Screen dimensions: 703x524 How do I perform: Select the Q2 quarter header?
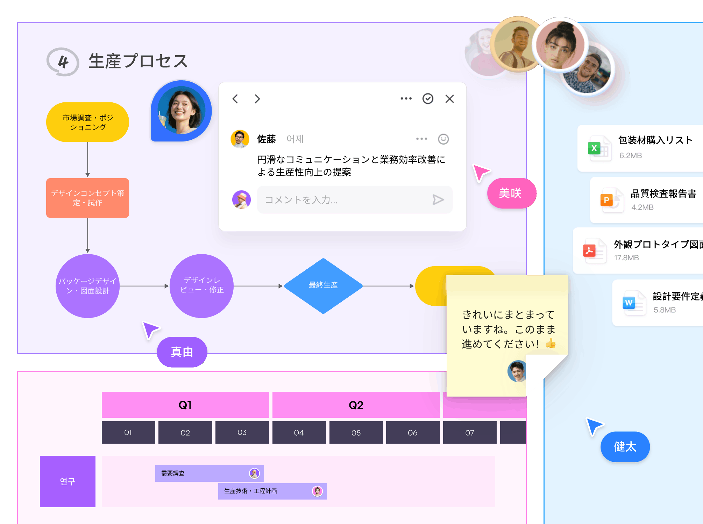coord(356,405)
